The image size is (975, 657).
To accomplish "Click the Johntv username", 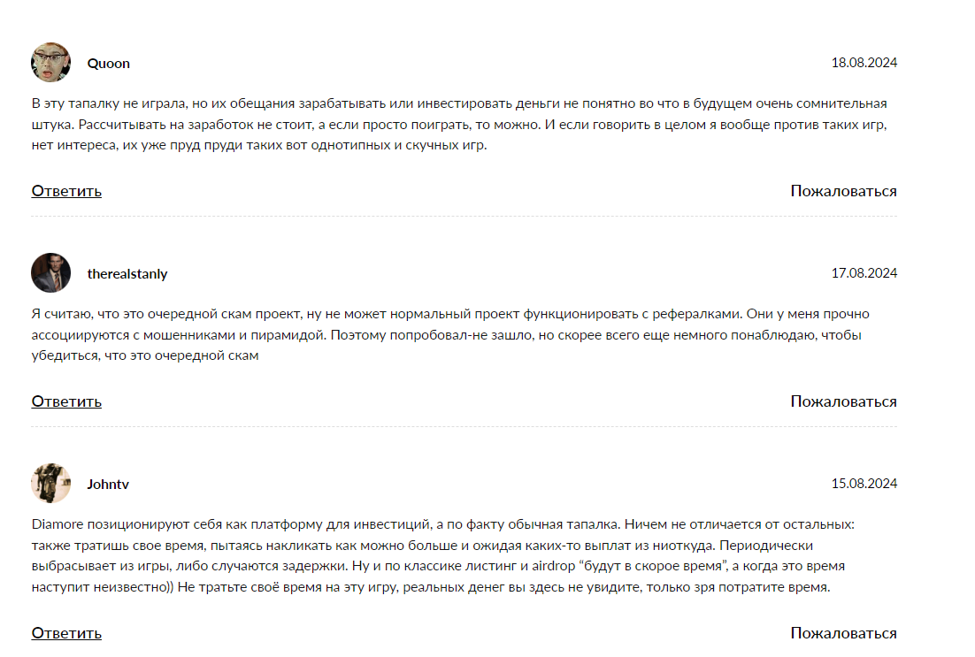I will [x=108, y=485].
